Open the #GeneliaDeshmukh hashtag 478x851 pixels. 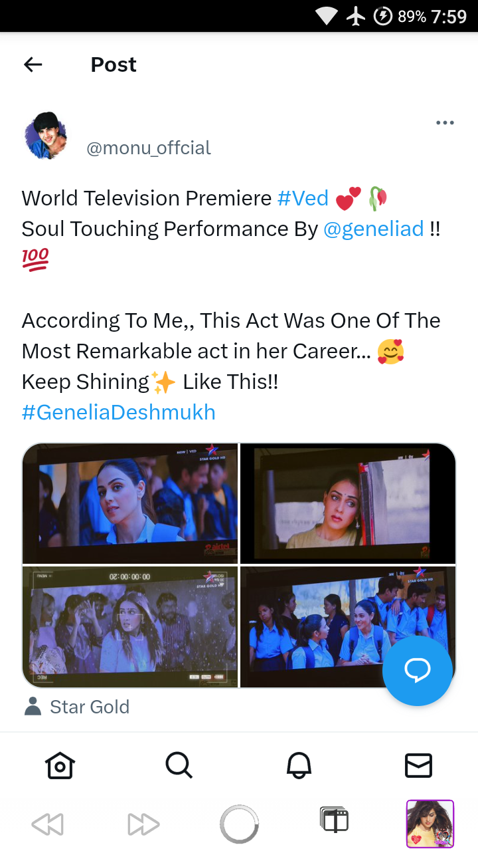coord(119,412)
